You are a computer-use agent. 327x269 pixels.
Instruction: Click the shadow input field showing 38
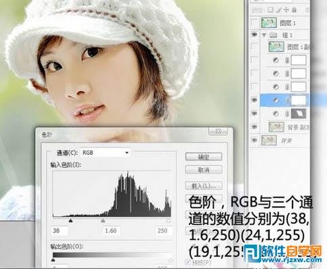coord(60,230)
